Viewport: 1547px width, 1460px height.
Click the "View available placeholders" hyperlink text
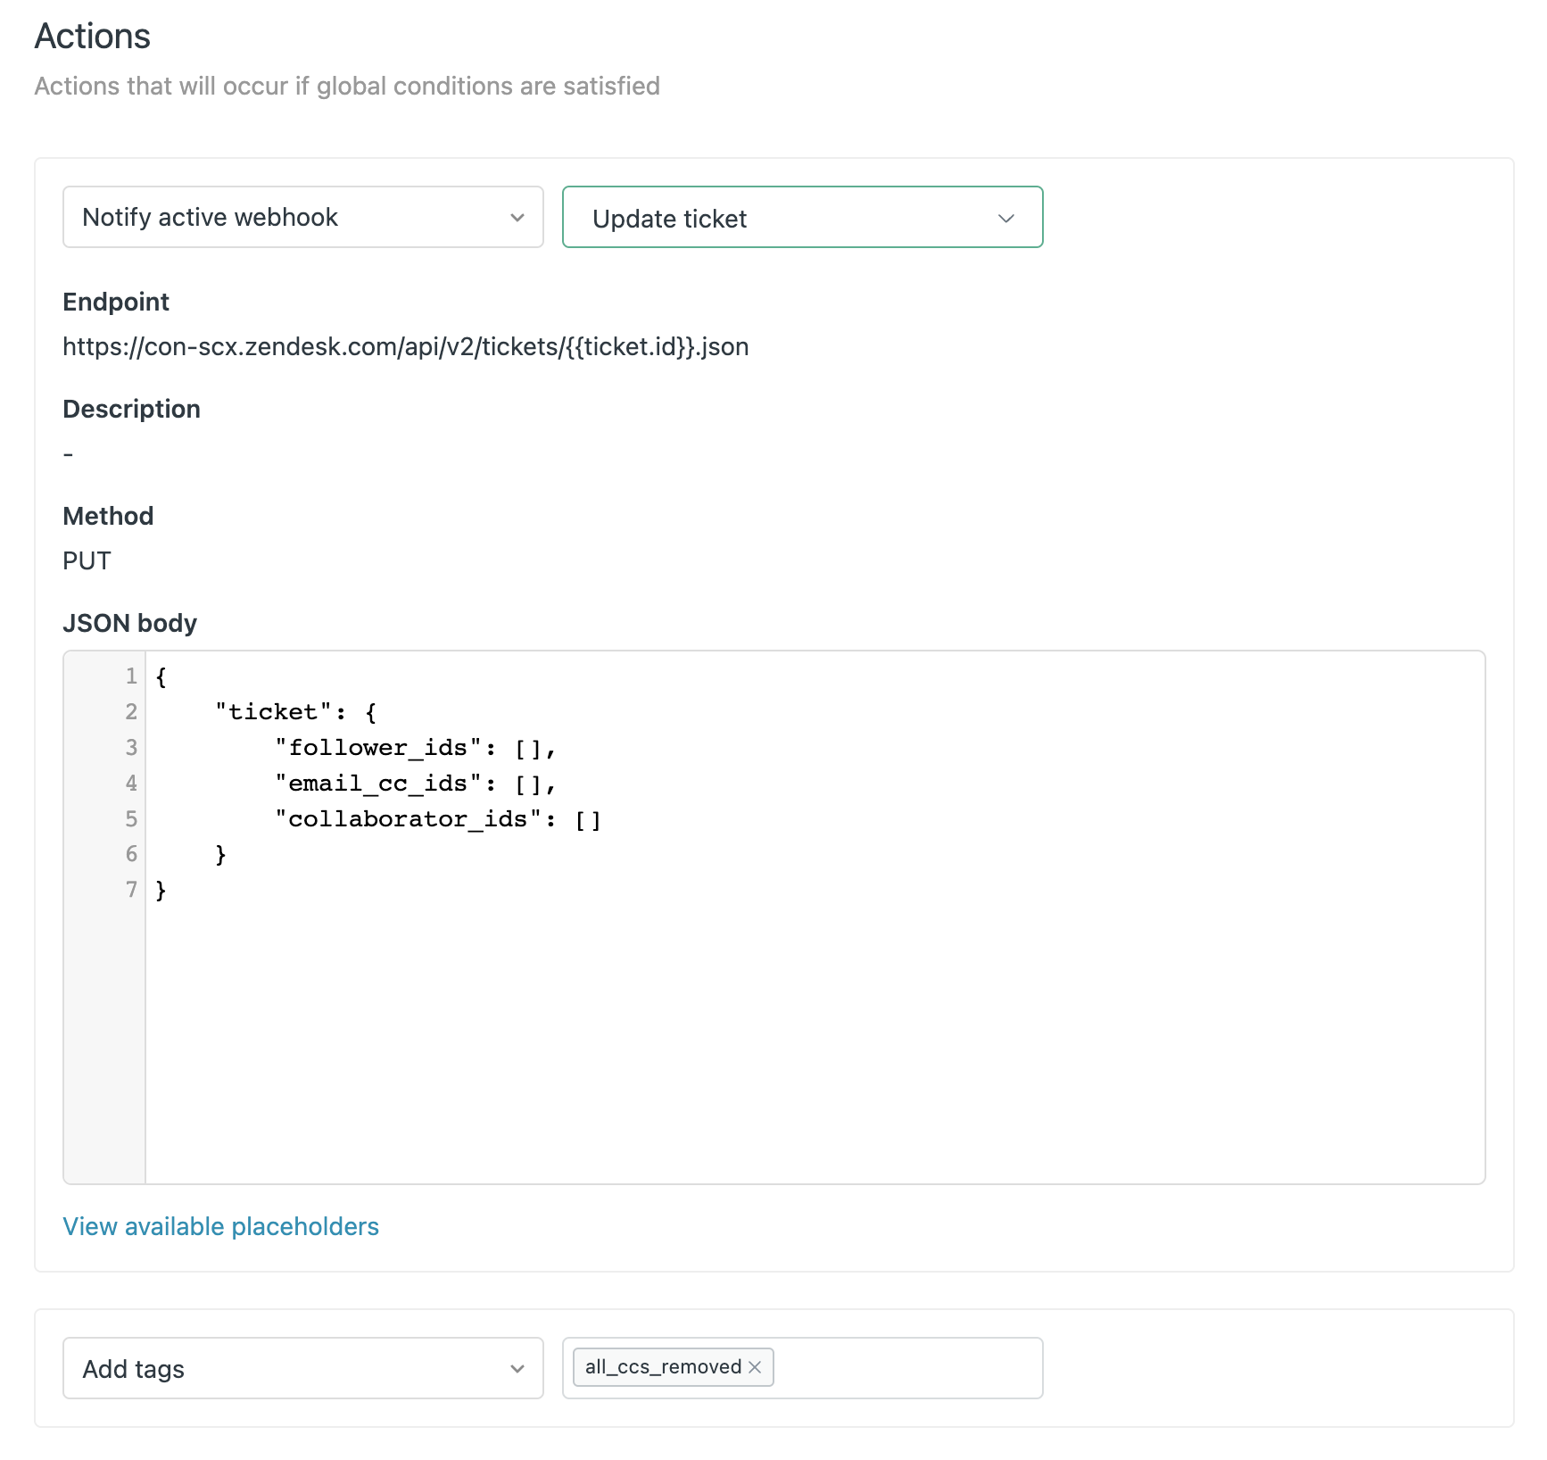click(x=220, y=1226)
